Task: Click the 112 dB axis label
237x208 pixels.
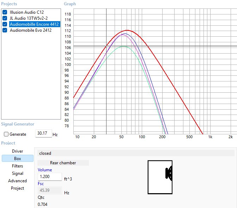Action: pyautogui.click(x=68, y=31)
